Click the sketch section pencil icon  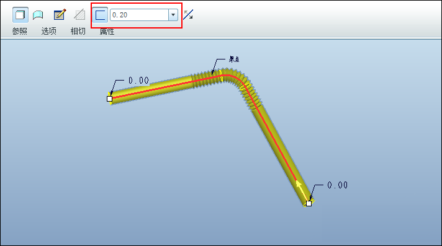point(60,15)
